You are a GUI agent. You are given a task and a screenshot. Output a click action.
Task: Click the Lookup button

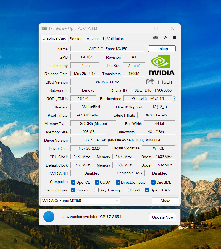click(162, 49)
